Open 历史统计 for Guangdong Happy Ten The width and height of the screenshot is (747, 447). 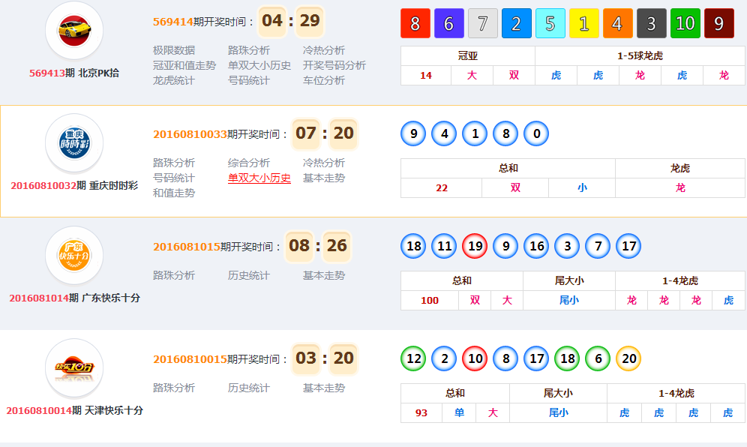pos(248,275)
